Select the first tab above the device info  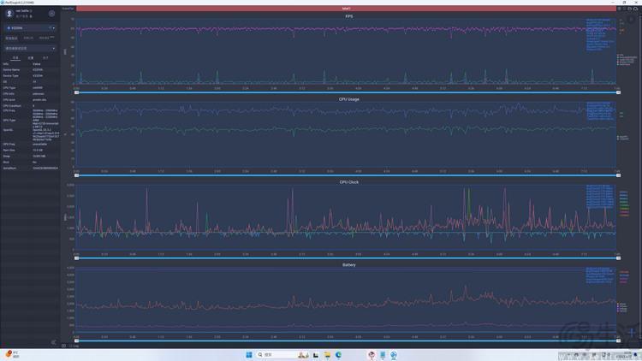(x=15, y=57)
